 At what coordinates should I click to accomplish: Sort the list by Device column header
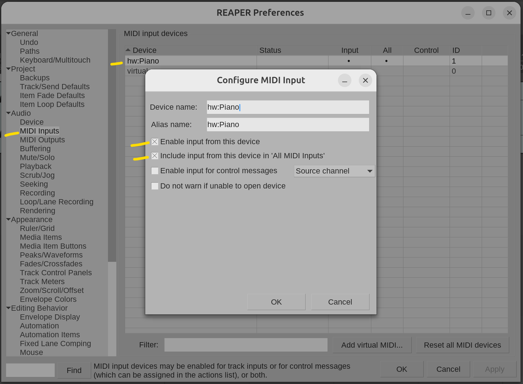click(191, 50)
